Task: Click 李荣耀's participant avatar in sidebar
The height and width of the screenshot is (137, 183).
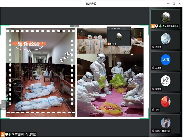Action: [x=166, y=17]
